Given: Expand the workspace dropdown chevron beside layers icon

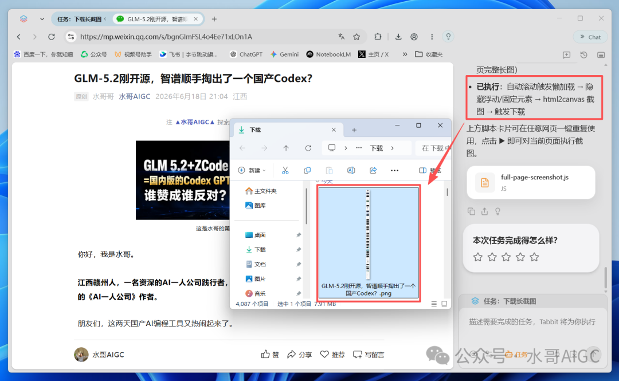Looking at the screenshot, I should coord(42,19).
